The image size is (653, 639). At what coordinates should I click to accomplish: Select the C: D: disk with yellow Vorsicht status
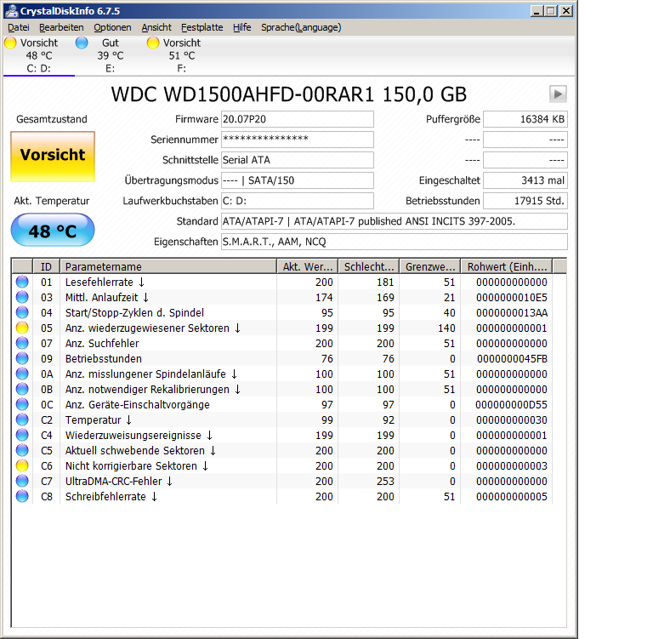[39, 56]
